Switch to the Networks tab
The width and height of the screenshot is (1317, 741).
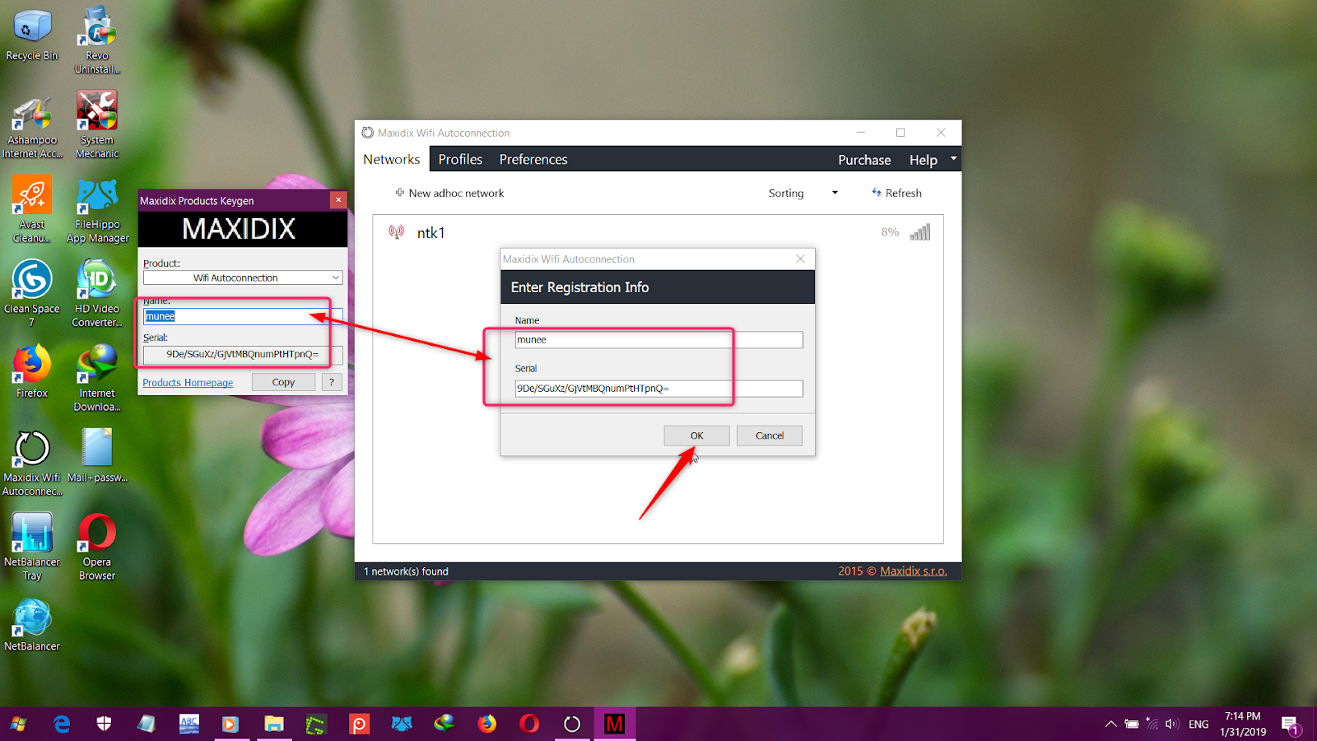[392, 160]
